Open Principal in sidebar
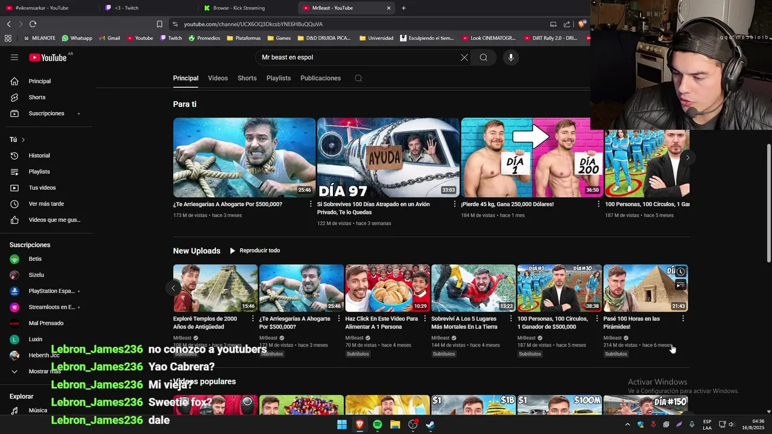 pos(48,81)
